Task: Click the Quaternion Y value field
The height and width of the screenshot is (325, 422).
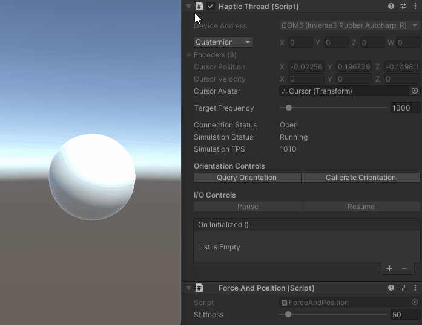Action: click(336, 43)
